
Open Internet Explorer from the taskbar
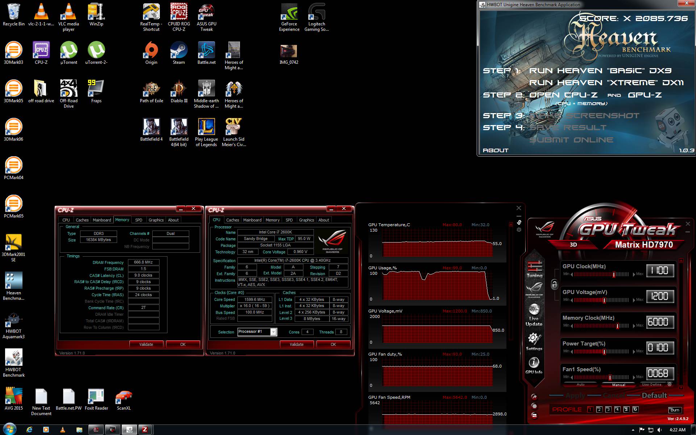29,430
